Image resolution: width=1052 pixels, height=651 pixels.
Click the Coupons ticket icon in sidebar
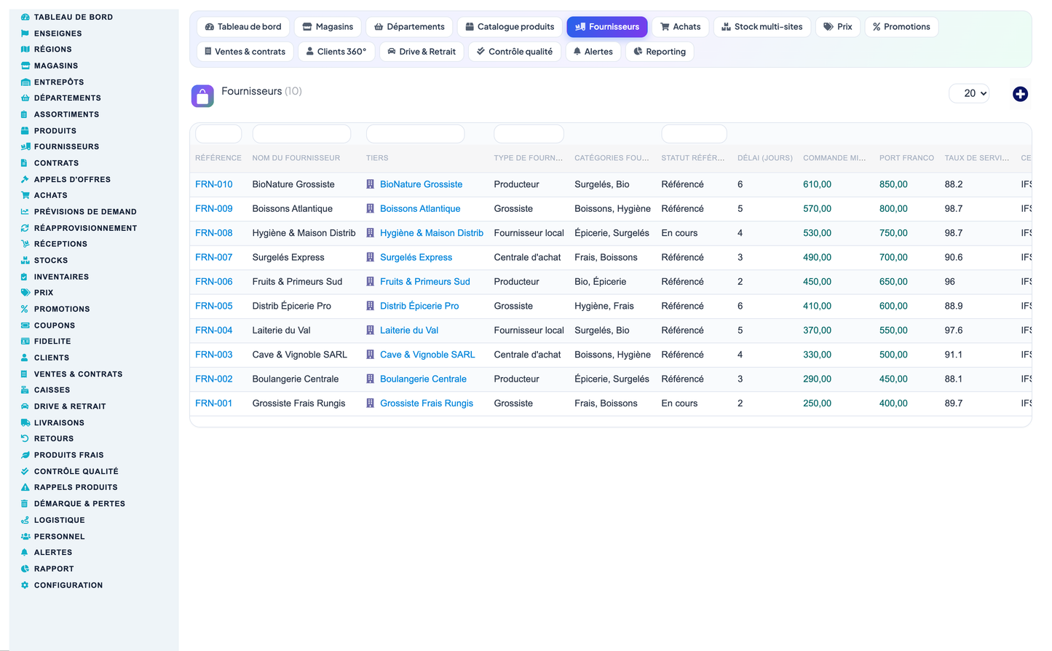[25, 325]
